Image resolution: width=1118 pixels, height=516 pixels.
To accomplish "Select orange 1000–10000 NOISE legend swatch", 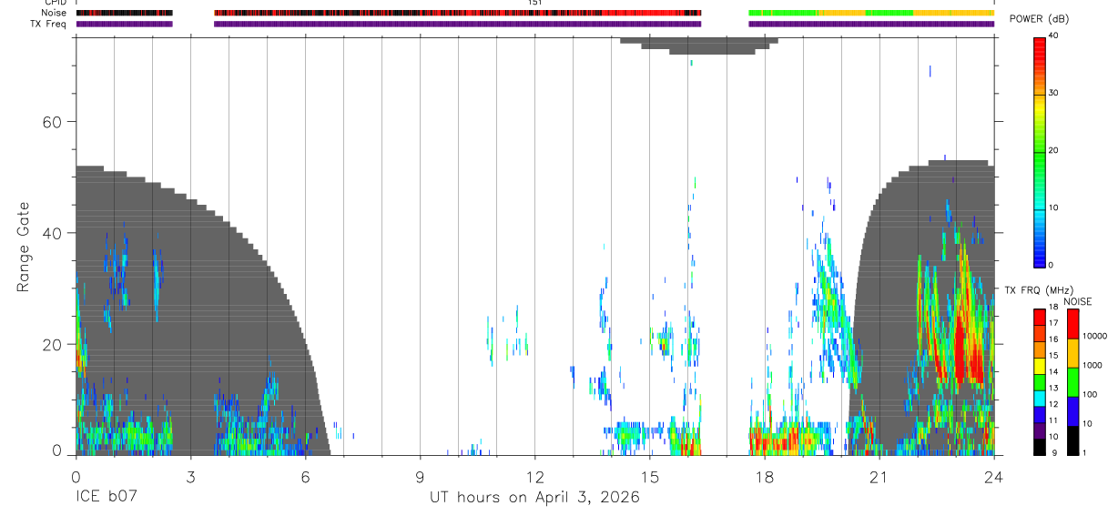I will tap(1073, 353).
